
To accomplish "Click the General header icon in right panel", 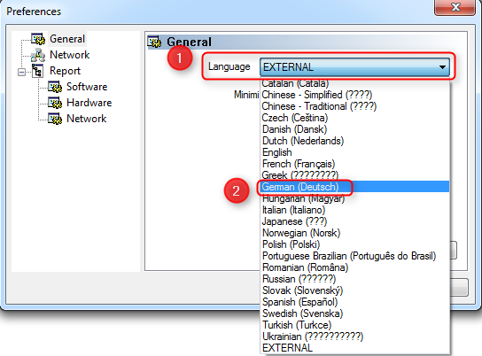I will (154, 42).
